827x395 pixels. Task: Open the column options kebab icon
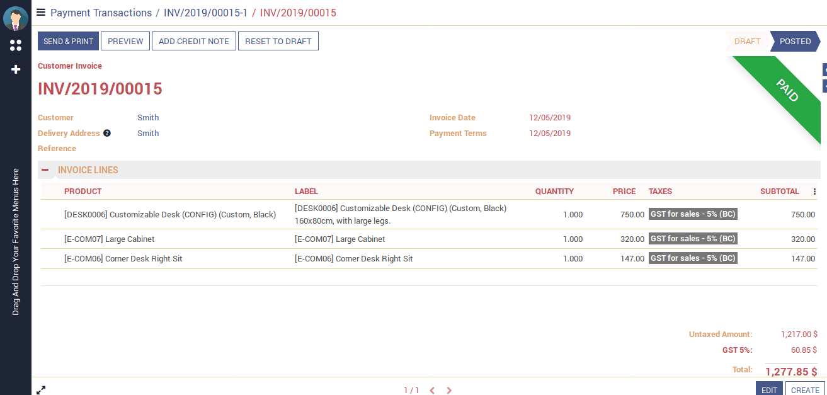(x=814, y=192)
